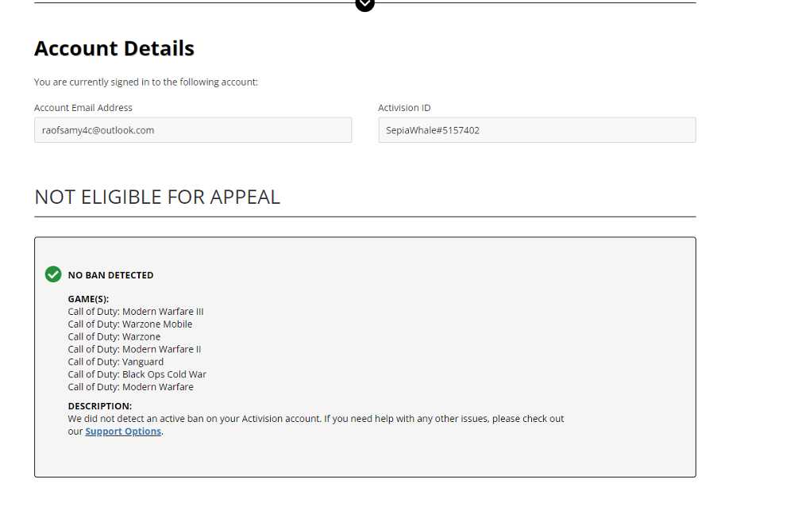Click the Call of Duty: Warzone line

coord(114,337)
